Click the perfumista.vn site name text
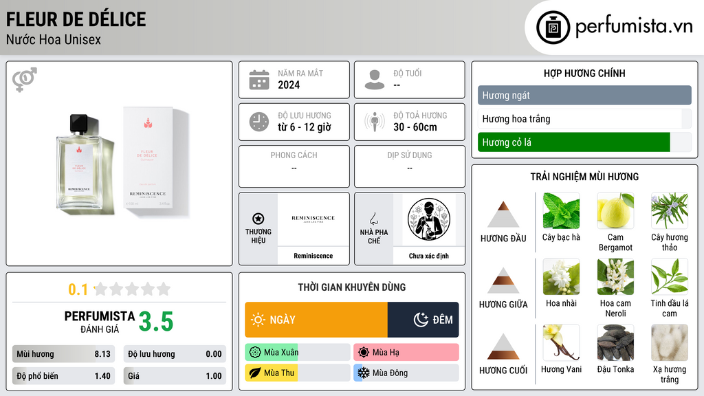704x396 pixels. point(634,25)
